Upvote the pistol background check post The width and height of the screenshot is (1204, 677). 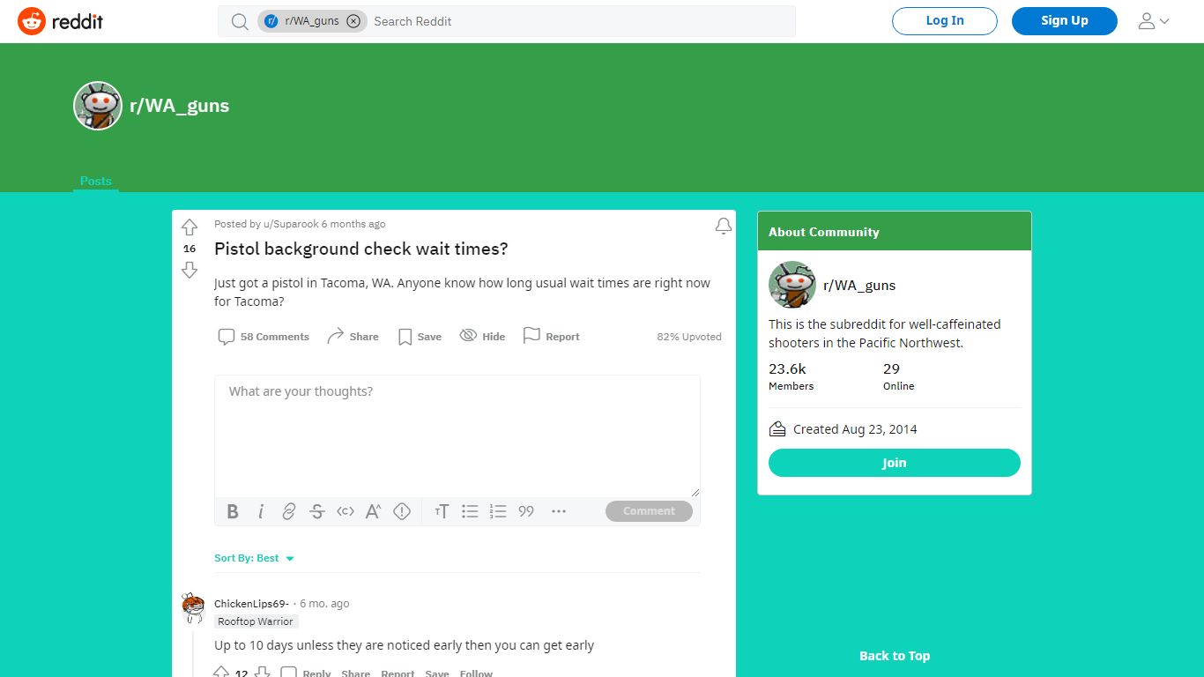point(190,227)
